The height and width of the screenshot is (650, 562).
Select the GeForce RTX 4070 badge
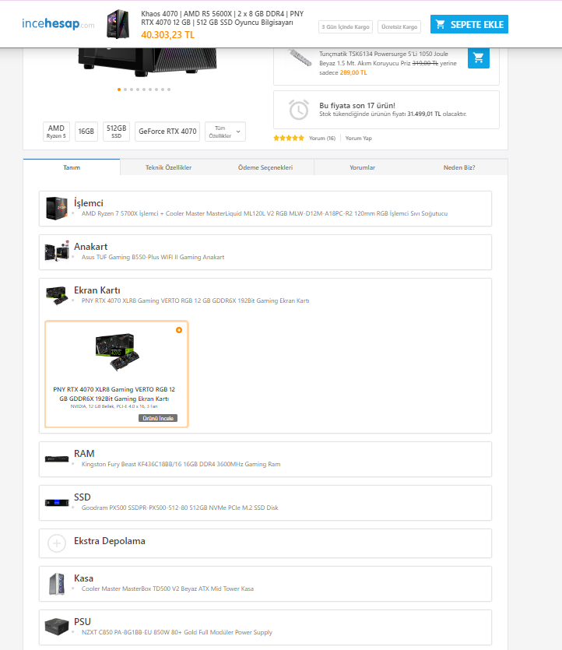[x=167, y=132]
